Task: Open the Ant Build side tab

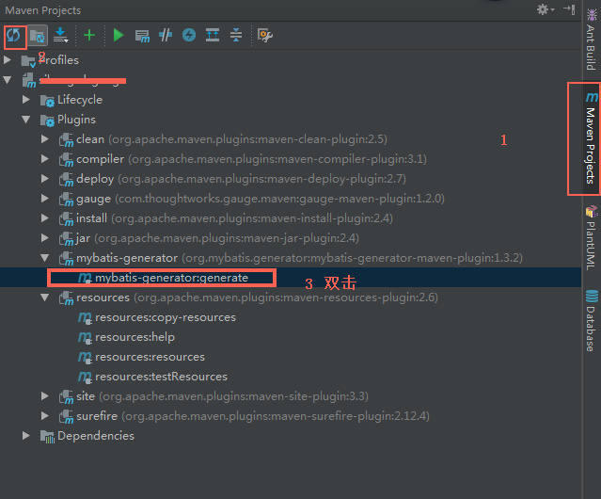Action: (x=592, y=40)
